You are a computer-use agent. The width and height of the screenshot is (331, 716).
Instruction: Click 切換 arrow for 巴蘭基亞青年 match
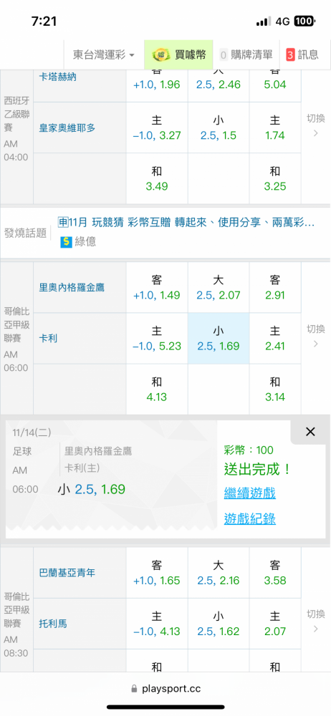click(x=315, y=621)
